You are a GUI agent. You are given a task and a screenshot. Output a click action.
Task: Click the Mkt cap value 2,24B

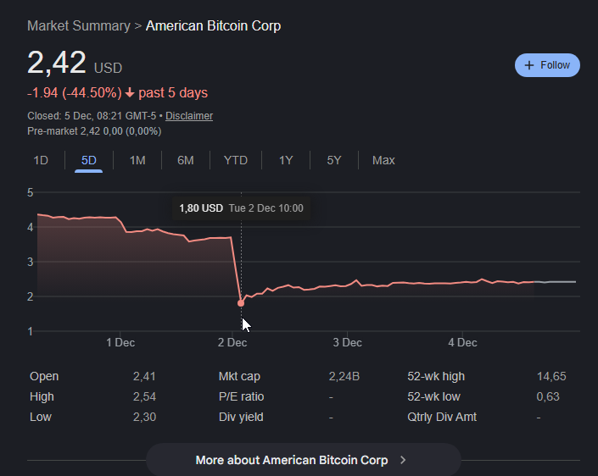[344, 376]
